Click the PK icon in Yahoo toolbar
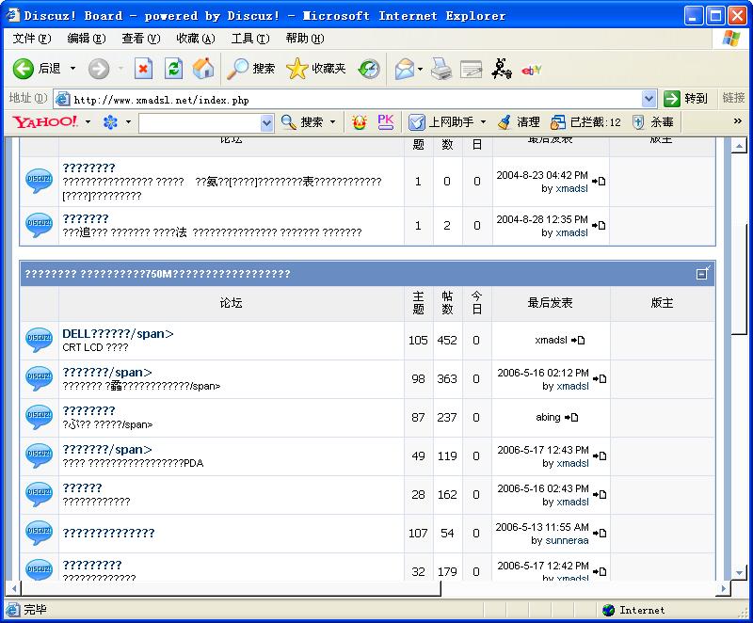753x623 pixels. [386, 122]
